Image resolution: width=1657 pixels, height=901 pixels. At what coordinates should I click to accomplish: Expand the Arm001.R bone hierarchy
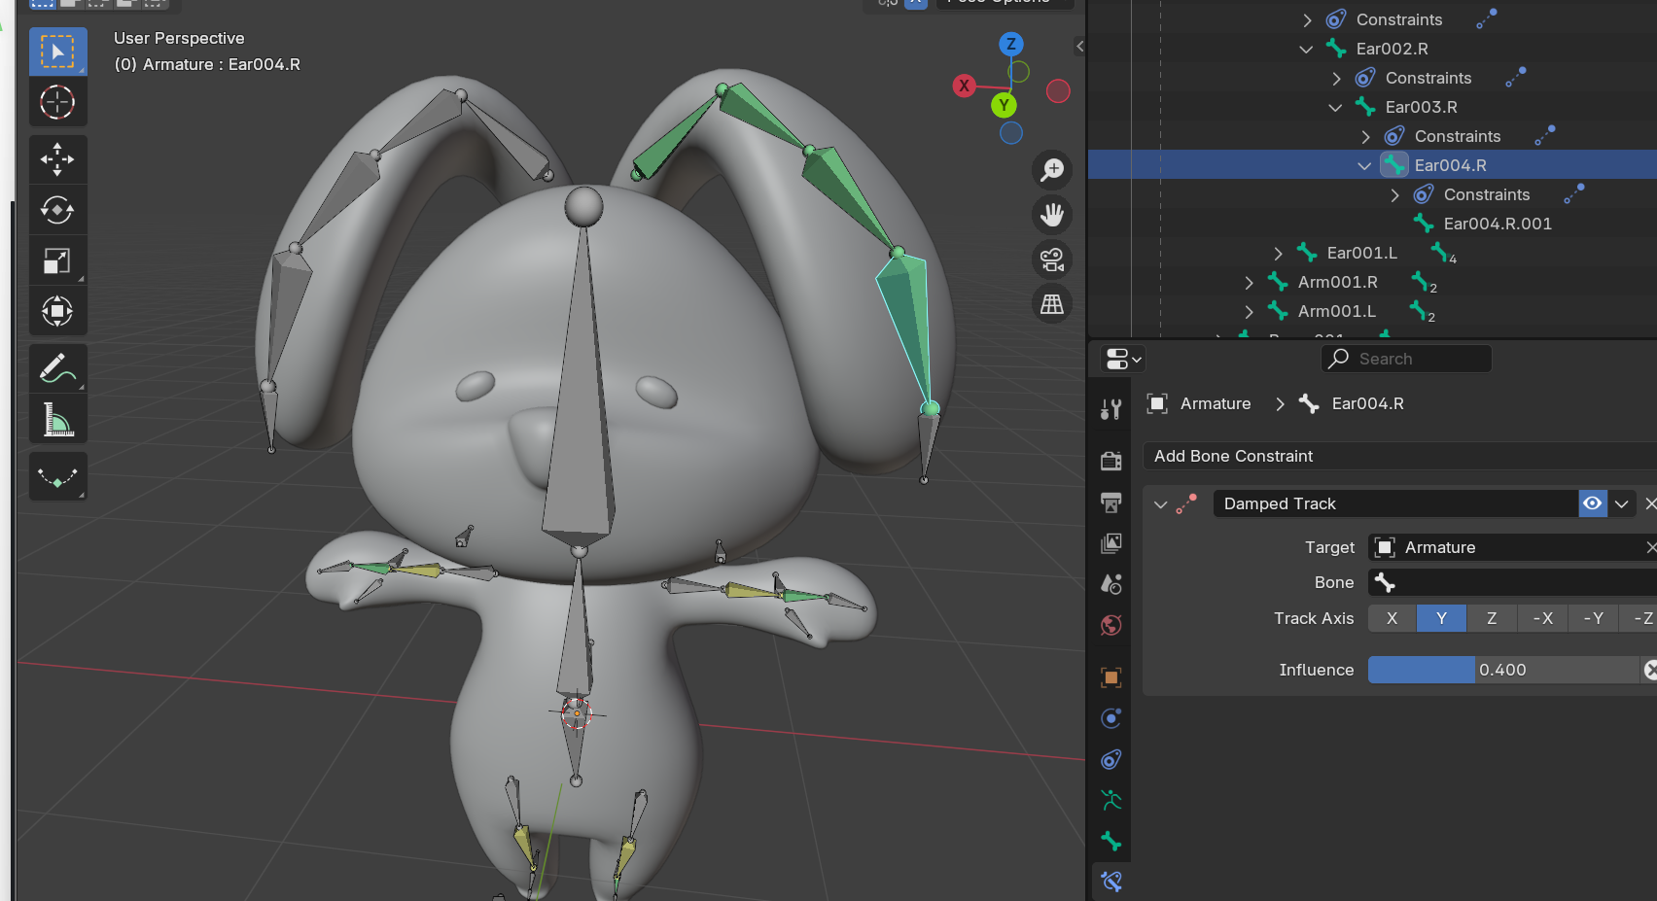(x=1250, y=283)
